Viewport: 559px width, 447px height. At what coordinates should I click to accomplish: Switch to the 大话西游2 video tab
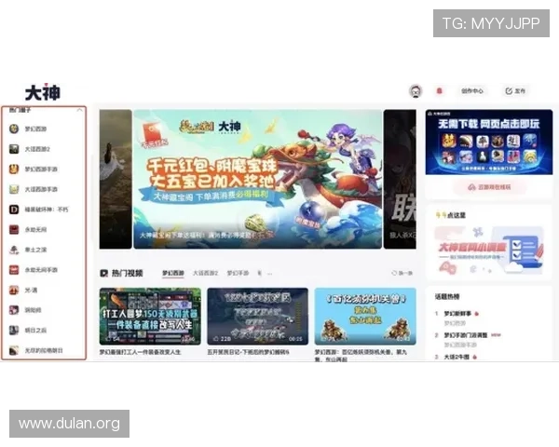point(205,274)
